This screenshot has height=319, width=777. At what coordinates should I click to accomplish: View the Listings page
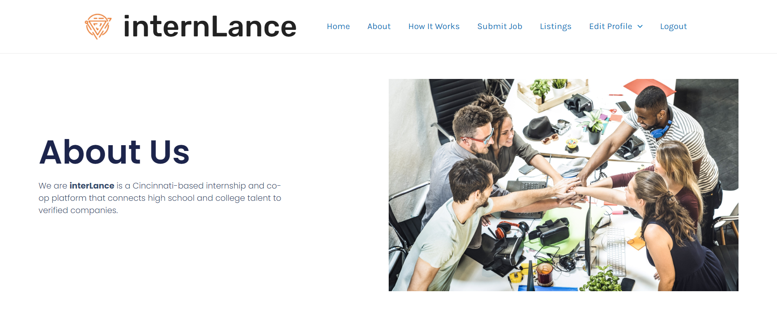(555, 27)
